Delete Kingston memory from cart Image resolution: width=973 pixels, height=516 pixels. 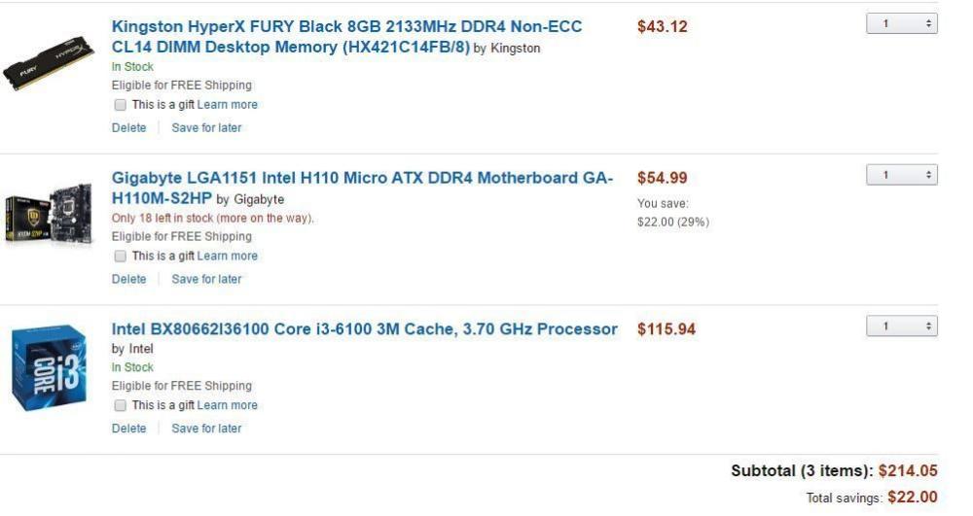click(128, 128)
